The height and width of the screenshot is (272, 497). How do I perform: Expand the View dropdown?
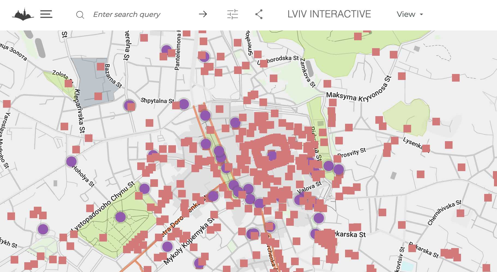[x=409, y=14]
